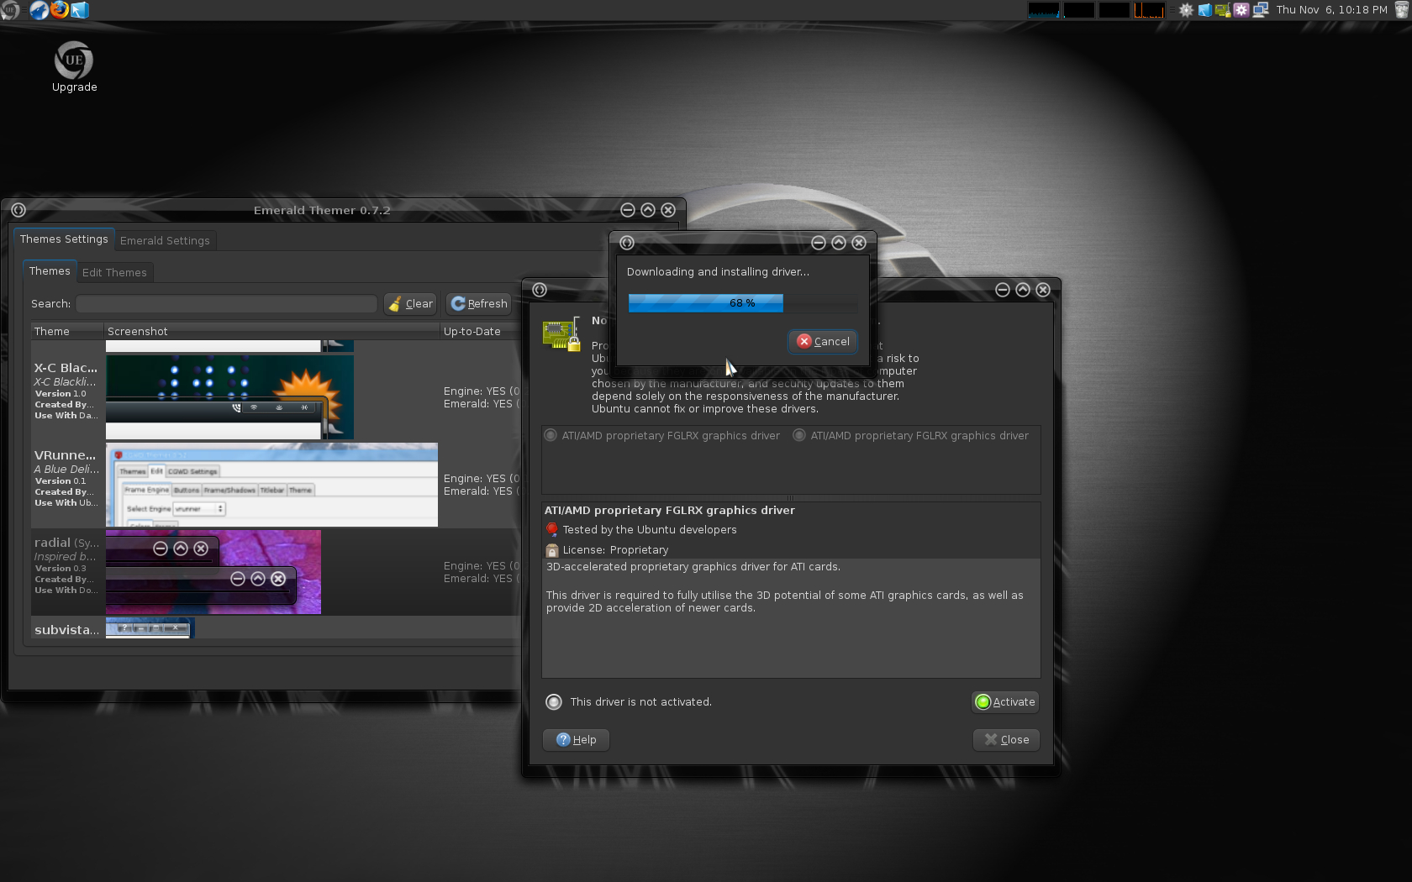1412x882 pixels.
Task: Launch the blue wolf Songbird-style launcher icon
Action: (39, 10)
